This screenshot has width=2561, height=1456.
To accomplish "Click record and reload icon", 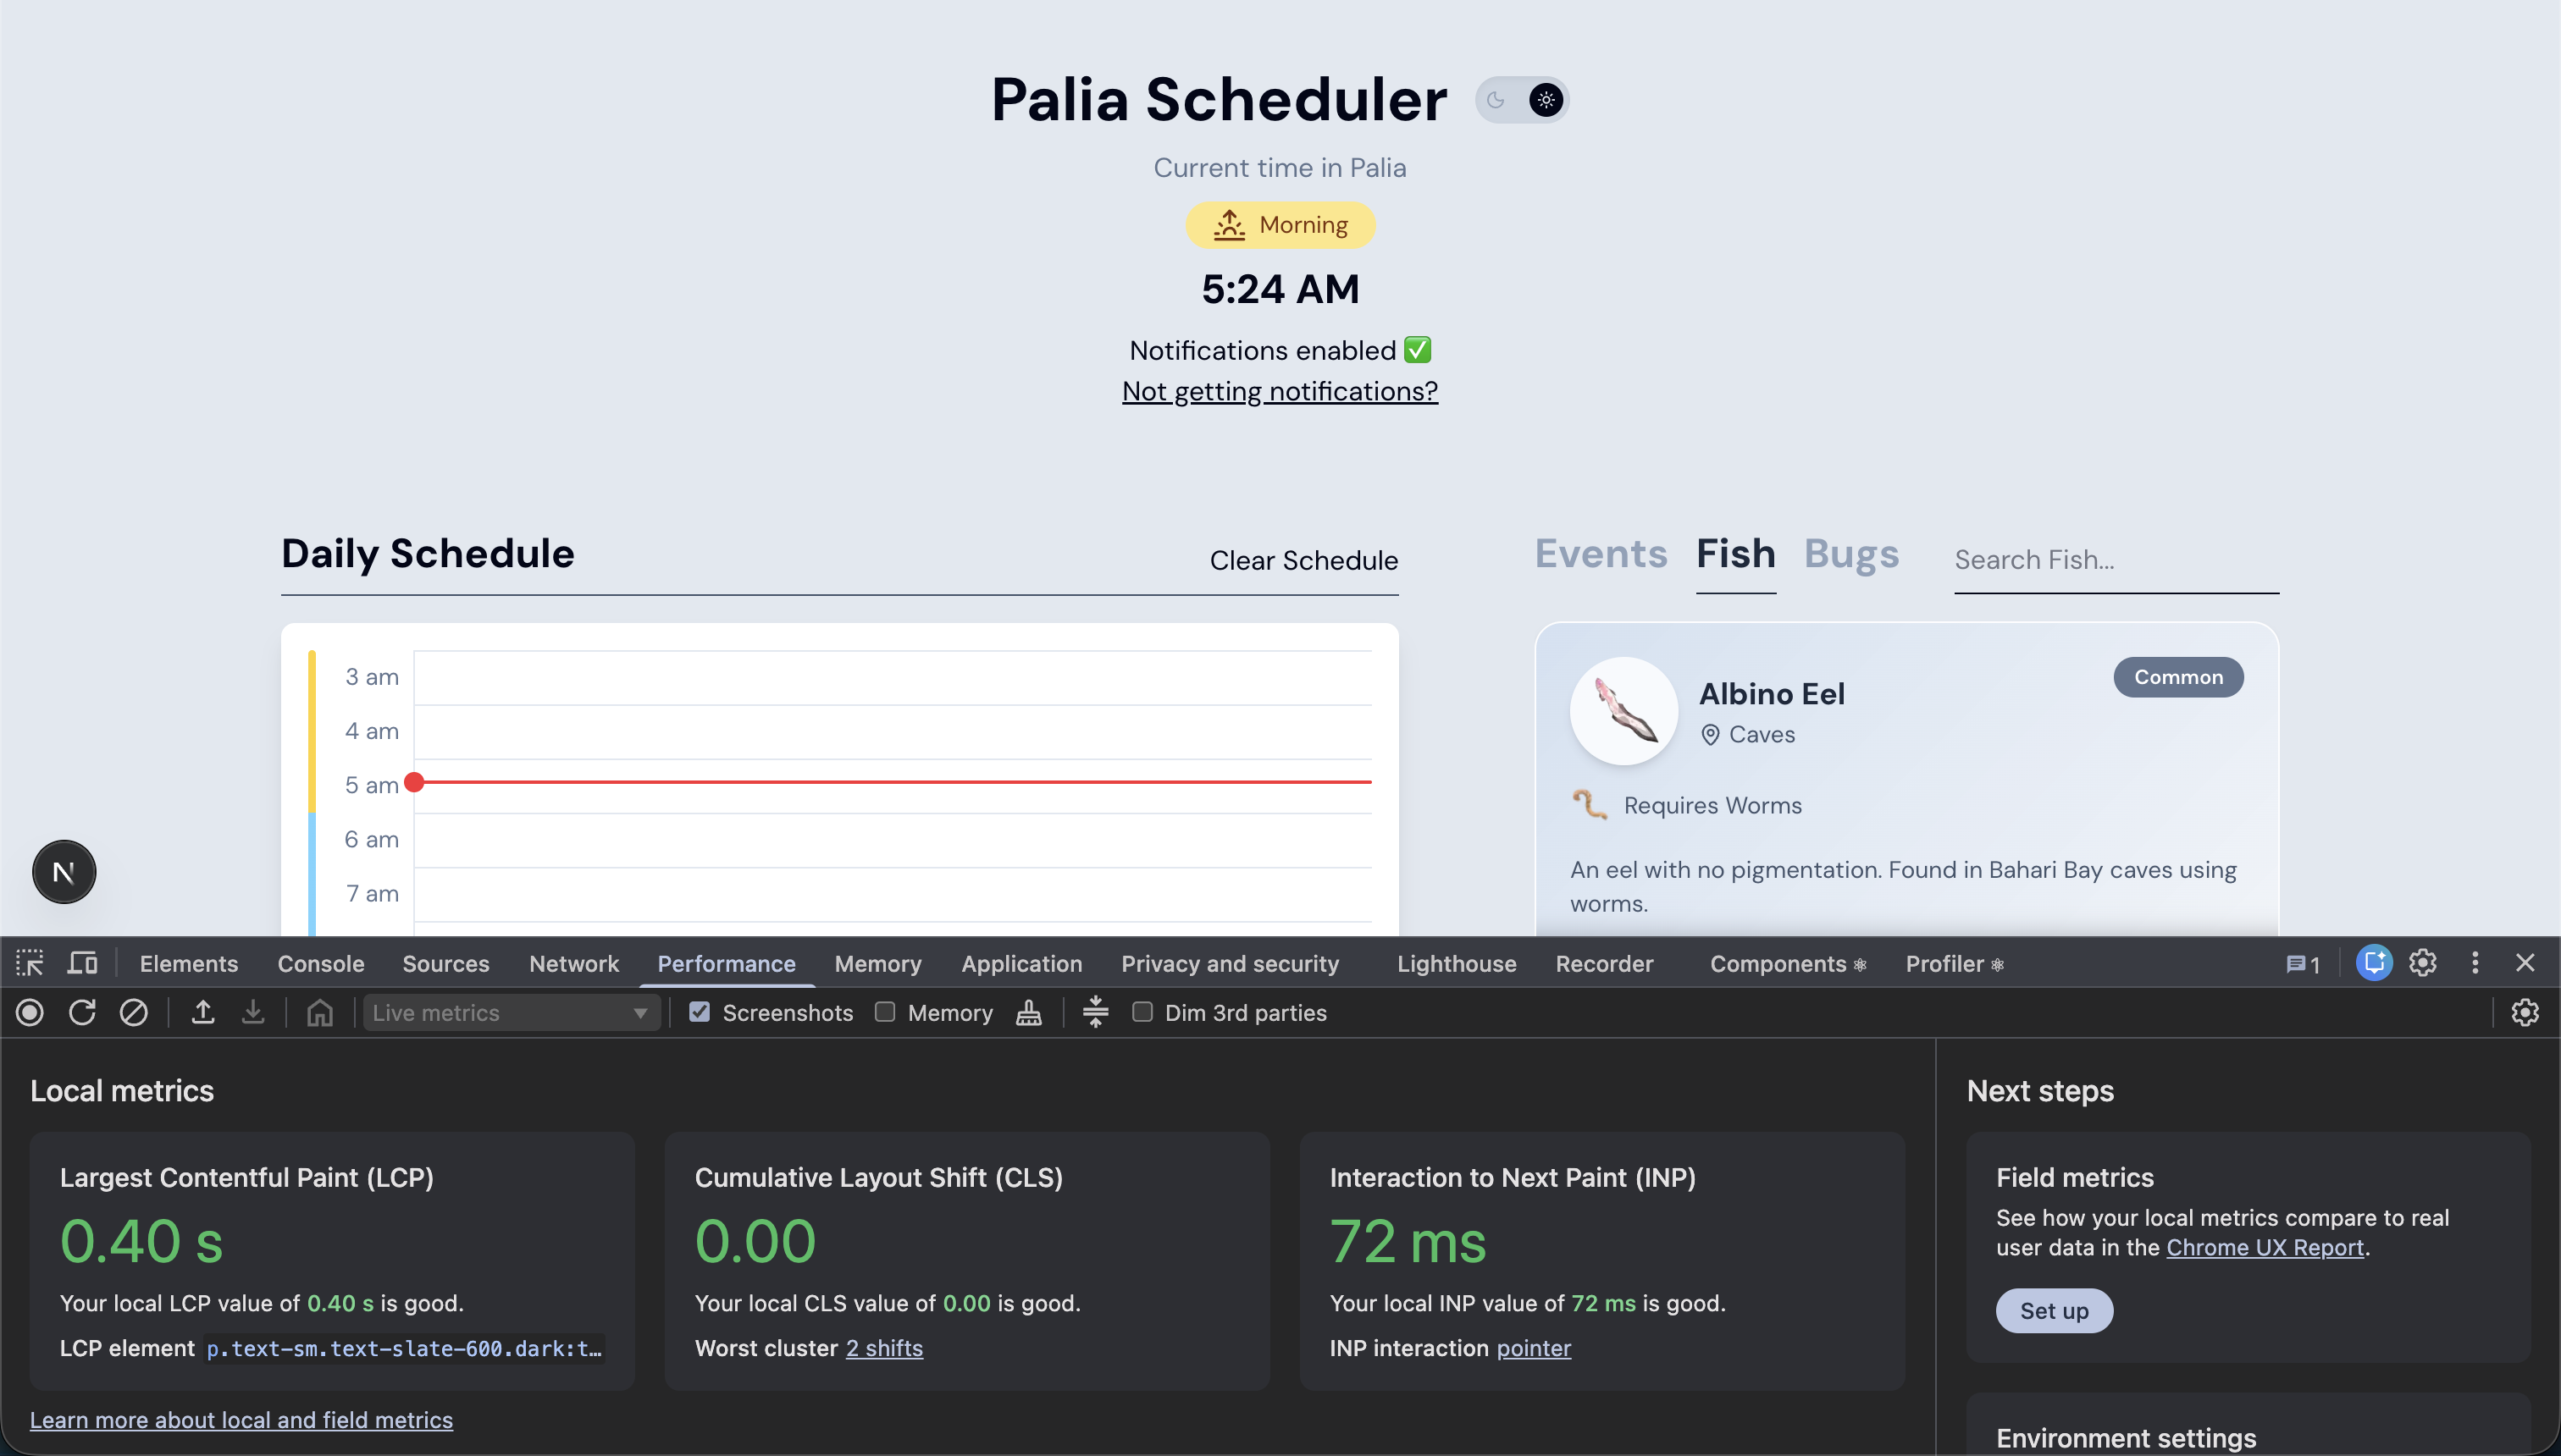I will (x=82, y=1013).
